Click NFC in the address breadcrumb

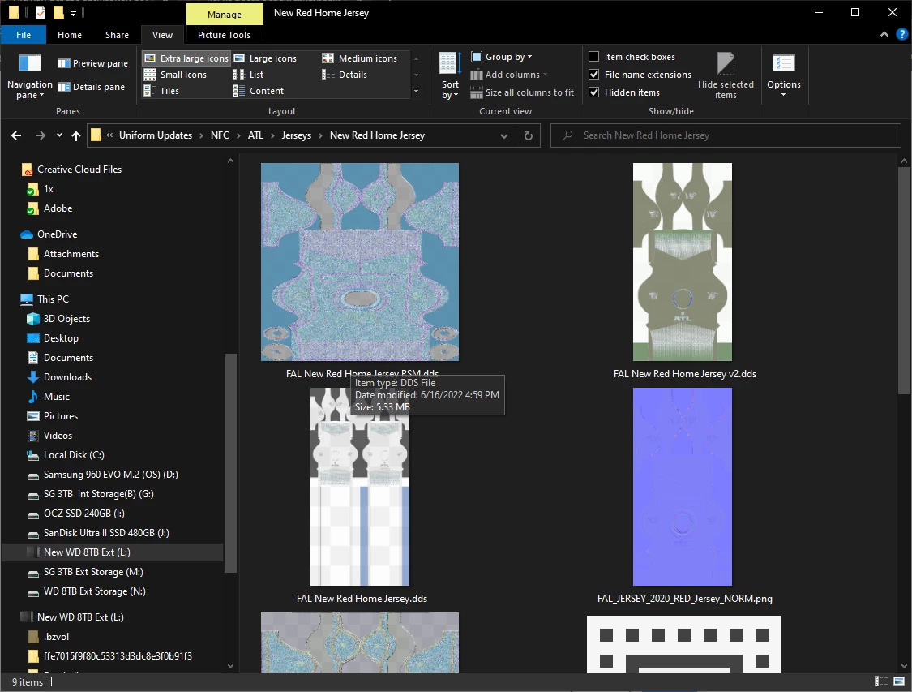[x=220, y=135]
